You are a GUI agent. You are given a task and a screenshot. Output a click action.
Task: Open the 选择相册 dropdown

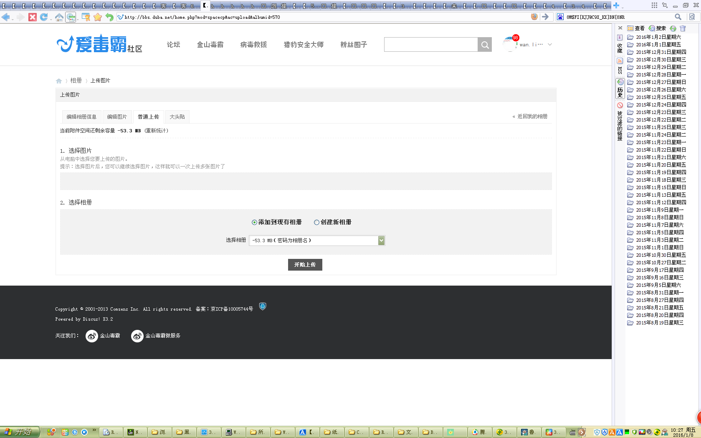317,241
